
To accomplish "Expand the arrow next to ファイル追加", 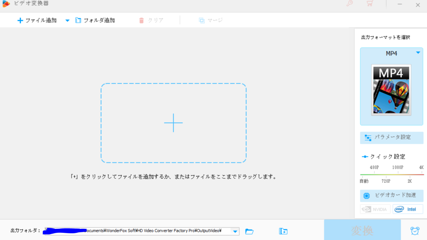I will pos(67,21).
